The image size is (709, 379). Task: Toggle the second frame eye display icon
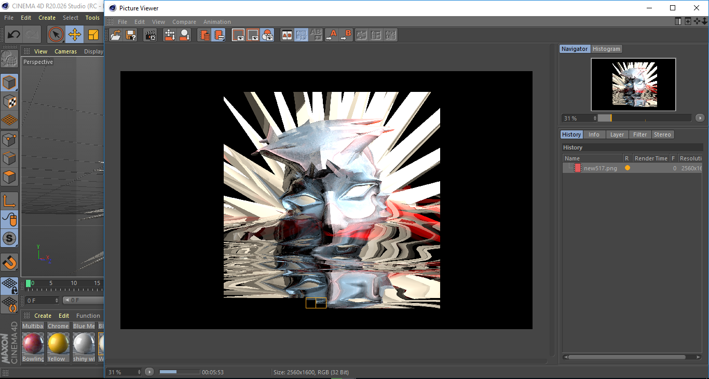[x=253, y=35]
